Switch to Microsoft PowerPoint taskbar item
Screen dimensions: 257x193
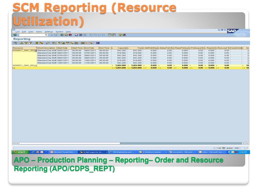[x=63, y=152]
